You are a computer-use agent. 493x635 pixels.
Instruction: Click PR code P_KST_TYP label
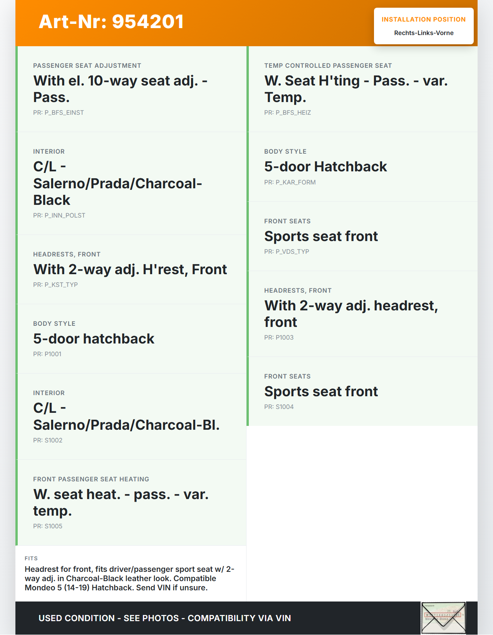coord(55,285)
